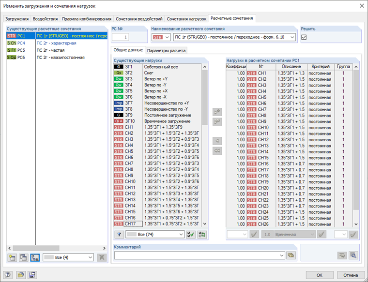Click down arrow of existing loads scrollbar
Viewport: 368px width, 282px height.
point(205,224)
